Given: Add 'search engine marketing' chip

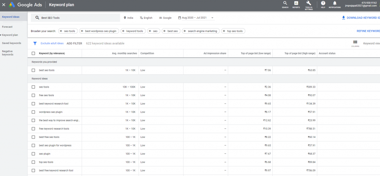Looking at the screenshot, I should click(x=201, y=31).
